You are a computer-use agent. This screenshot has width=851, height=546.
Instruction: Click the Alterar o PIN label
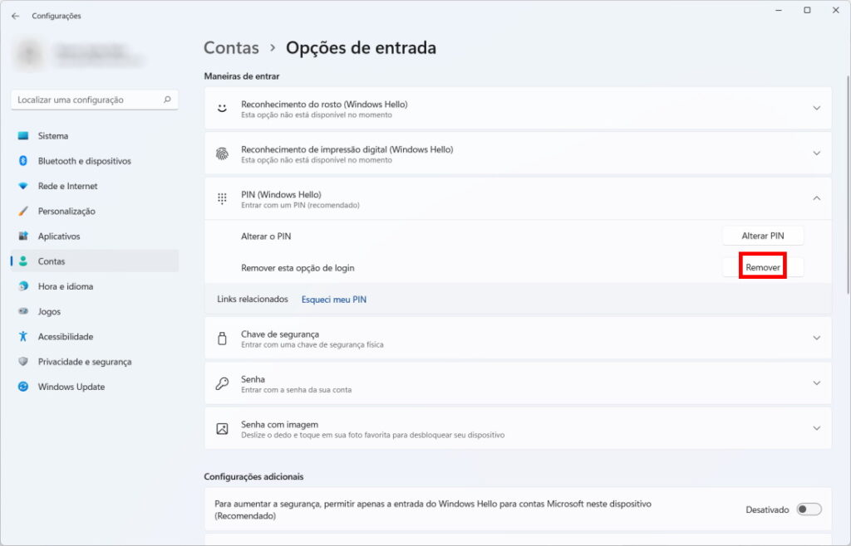pos(266,236)
